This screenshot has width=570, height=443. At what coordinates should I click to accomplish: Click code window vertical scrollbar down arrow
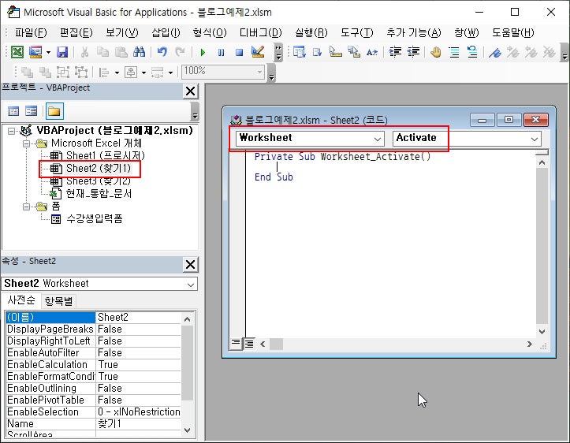pos(542,331)
